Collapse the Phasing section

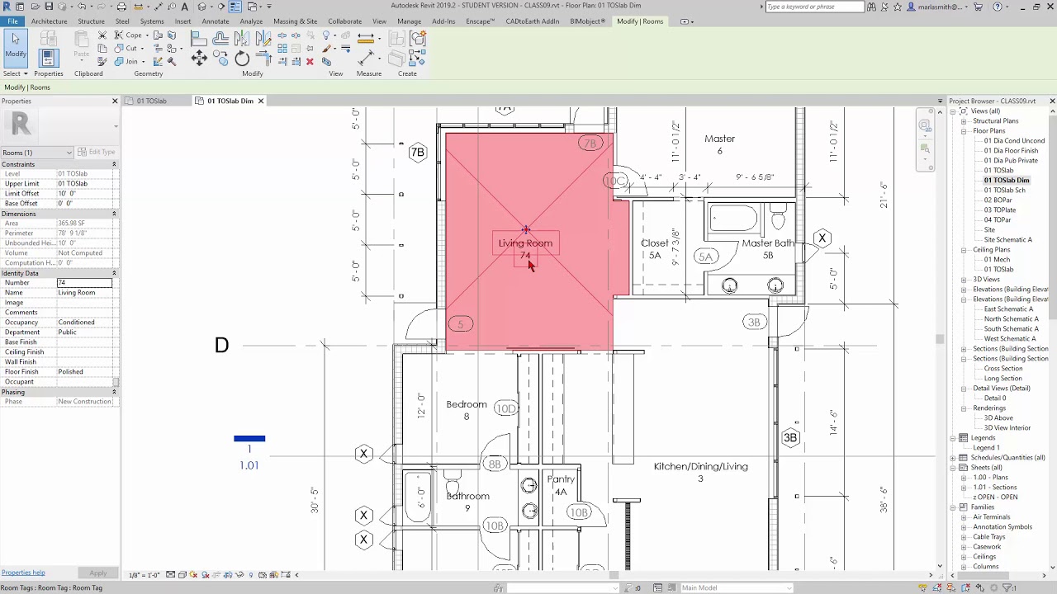pos(114,392)
